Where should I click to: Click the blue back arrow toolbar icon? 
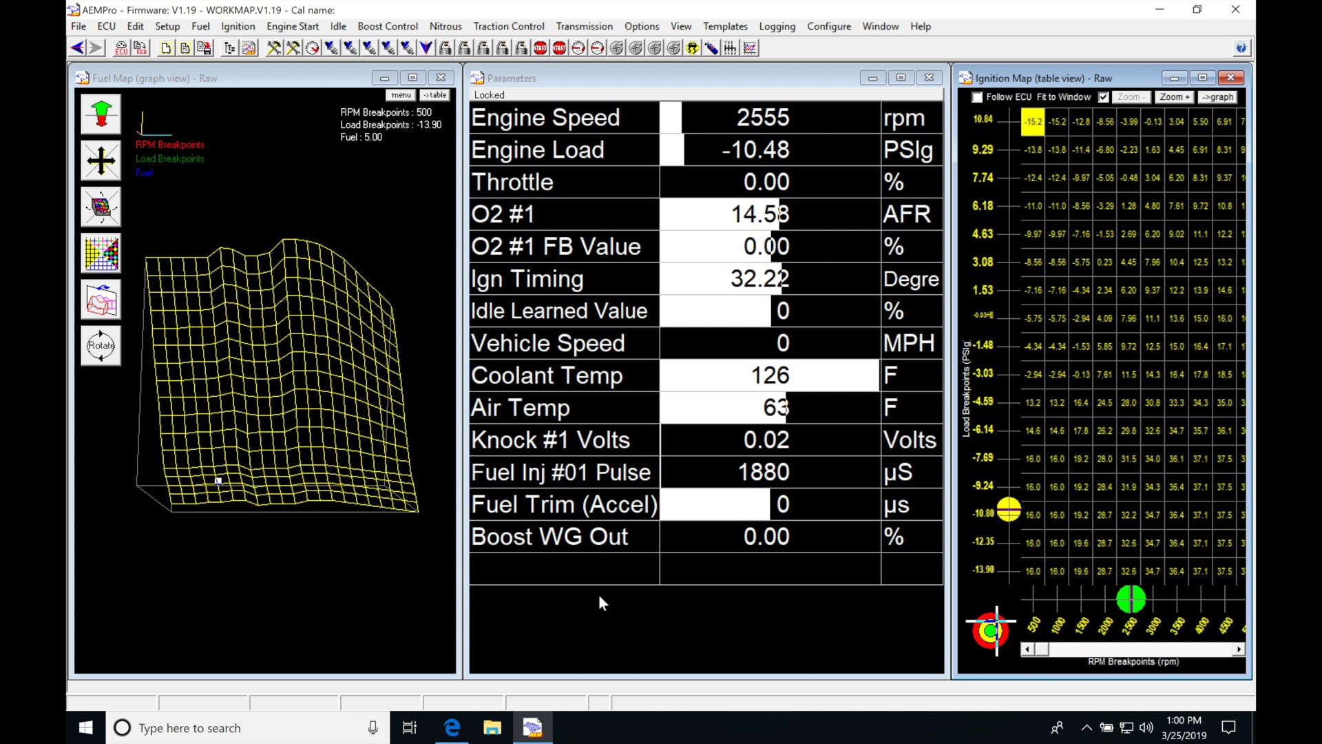click(x=77, y=48)
